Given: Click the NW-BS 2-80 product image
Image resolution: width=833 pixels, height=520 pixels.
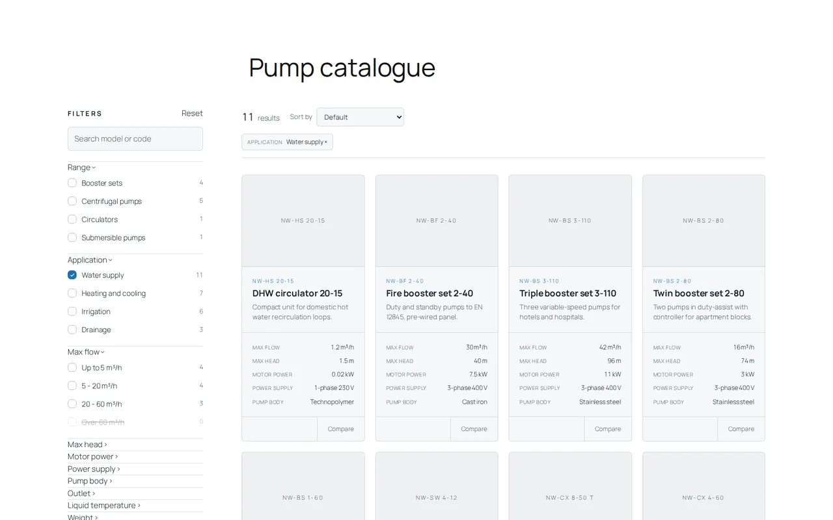Looking at the screenshot, I should click(x=703, y=221).
